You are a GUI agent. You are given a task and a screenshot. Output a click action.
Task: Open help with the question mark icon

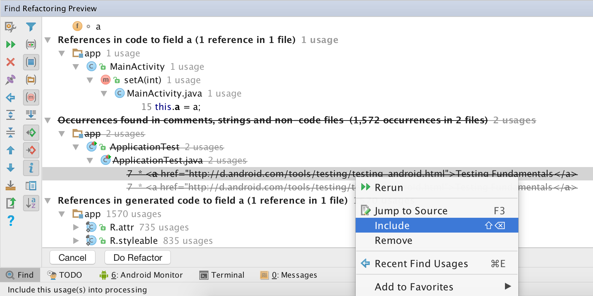tap(11, 221)
